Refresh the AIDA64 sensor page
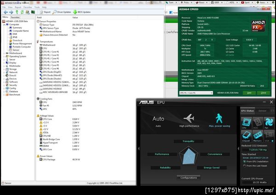Viewport: 276px width, 195px height. point(22,12)
